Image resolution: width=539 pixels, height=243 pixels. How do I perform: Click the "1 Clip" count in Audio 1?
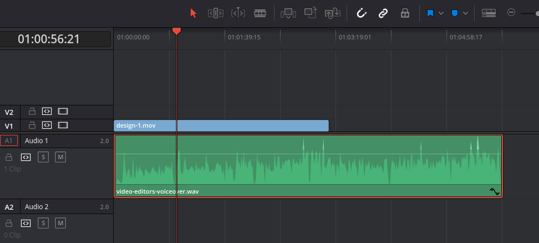[x=12, y=169]
